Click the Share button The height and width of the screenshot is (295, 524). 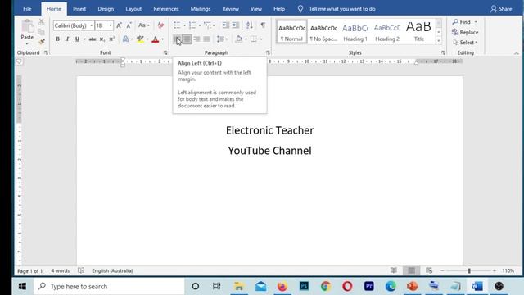[x=501, y=9]
